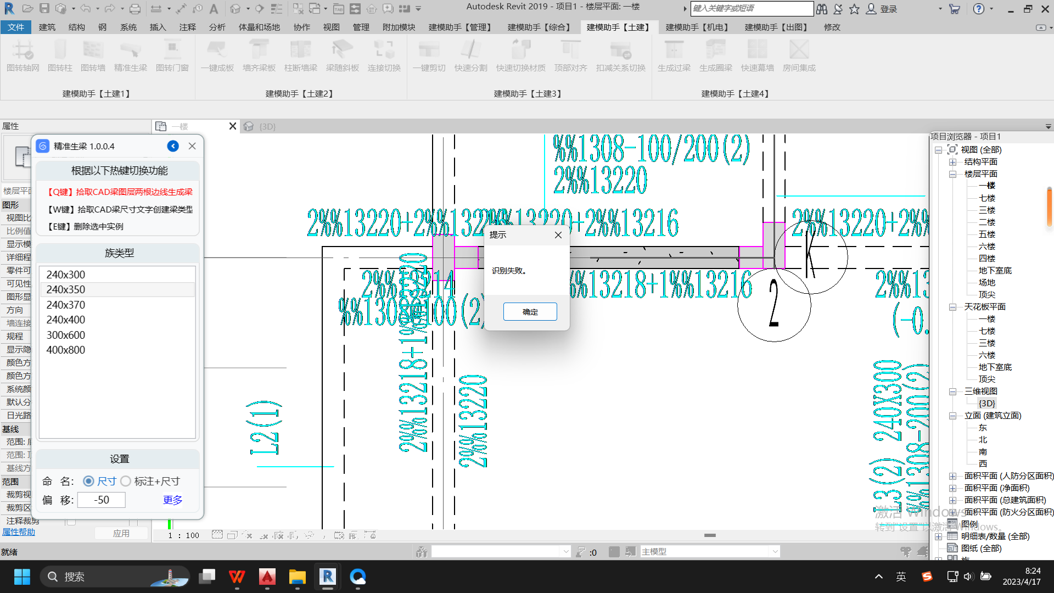Collapse the 楼层平面 tree node

coord(953,174)
